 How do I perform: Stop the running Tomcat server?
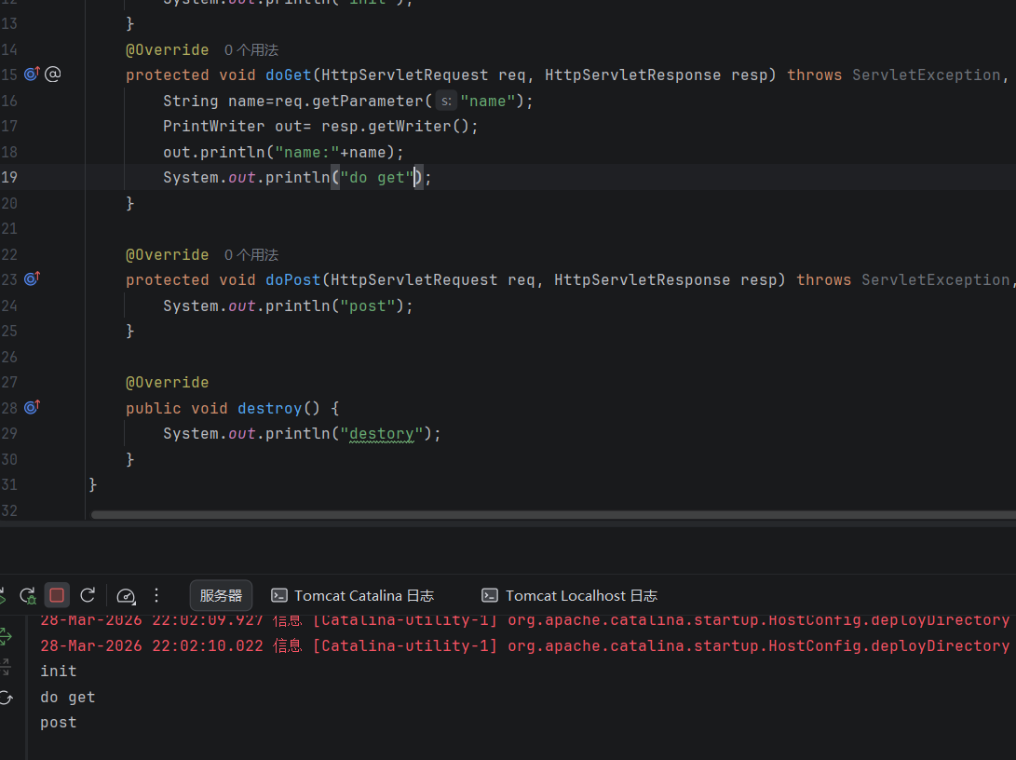pyautogui.click(x=57, y=595)
